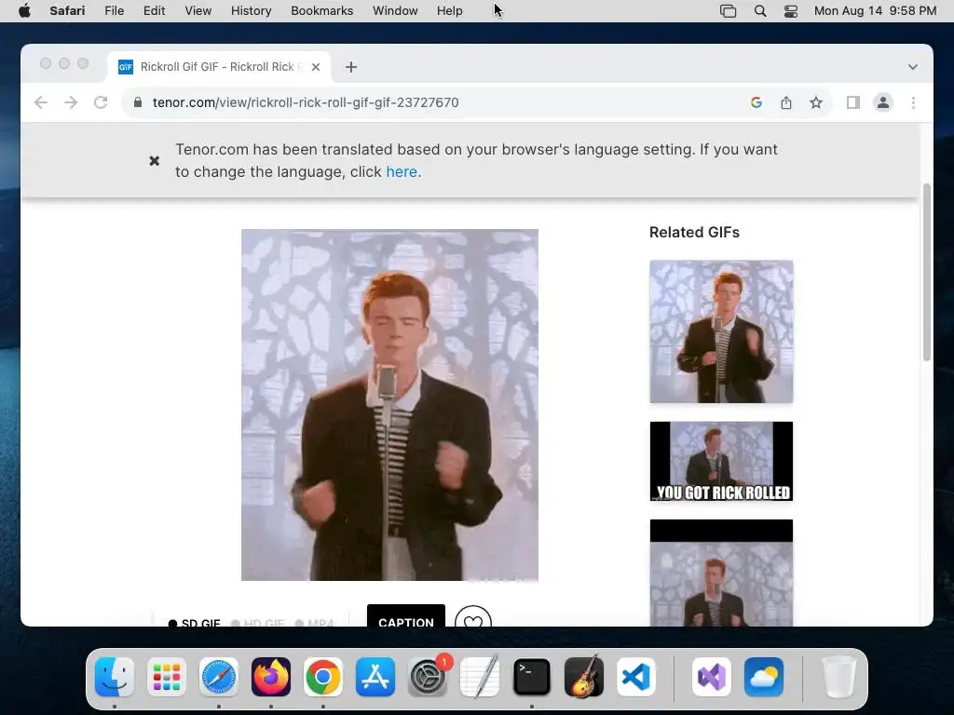
Task: Select the HD GIF format option
Action: [x=258, y=623]
